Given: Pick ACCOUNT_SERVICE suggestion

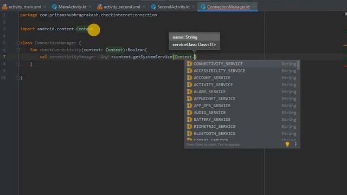Looking at the screenshot, I should (241, 77).
